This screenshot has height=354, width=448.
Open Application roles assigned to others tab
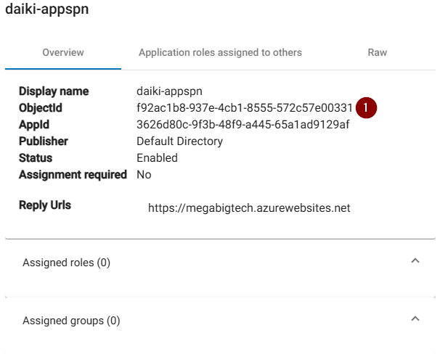tap(220, 52)
